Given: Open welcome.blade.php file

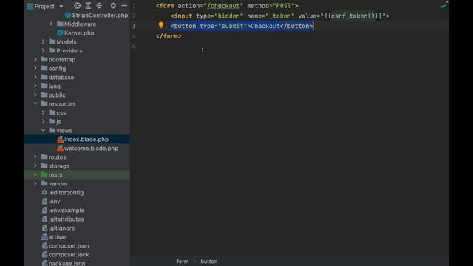Looking at the screenshot, I should click(91, 148).
